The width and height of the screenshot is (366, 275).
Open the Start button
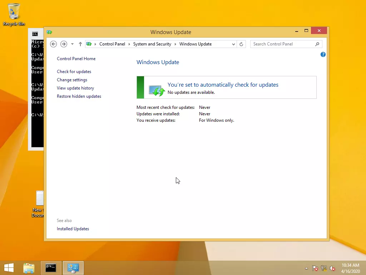(x=9, y=268)
